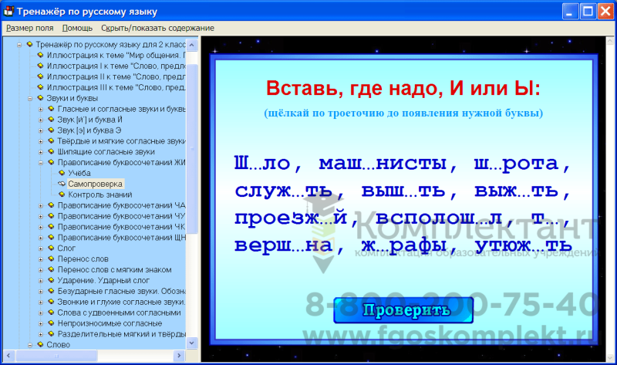This screenshot has height=365, width=617.
Task: Click icon beside Иллюстрация II к теме Слово
Action: coord(40,76)
